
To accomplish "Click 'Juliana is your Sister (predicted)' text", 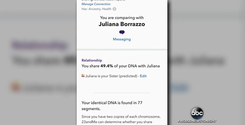I will pos(111,76).
